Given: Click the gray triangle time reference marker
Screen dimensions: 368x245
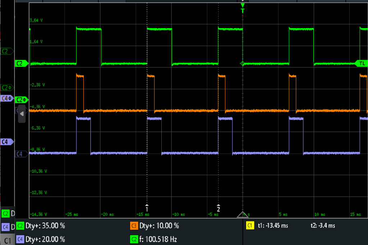Looking at the screenshot, I should (x=243, y=214).
